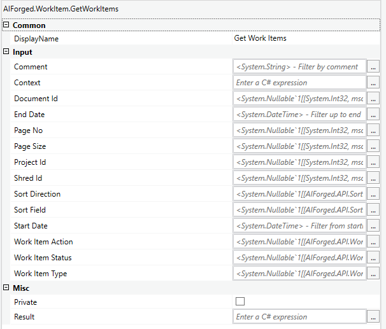
Task: Open expression editor for Project Id
Action: (373, 162)
